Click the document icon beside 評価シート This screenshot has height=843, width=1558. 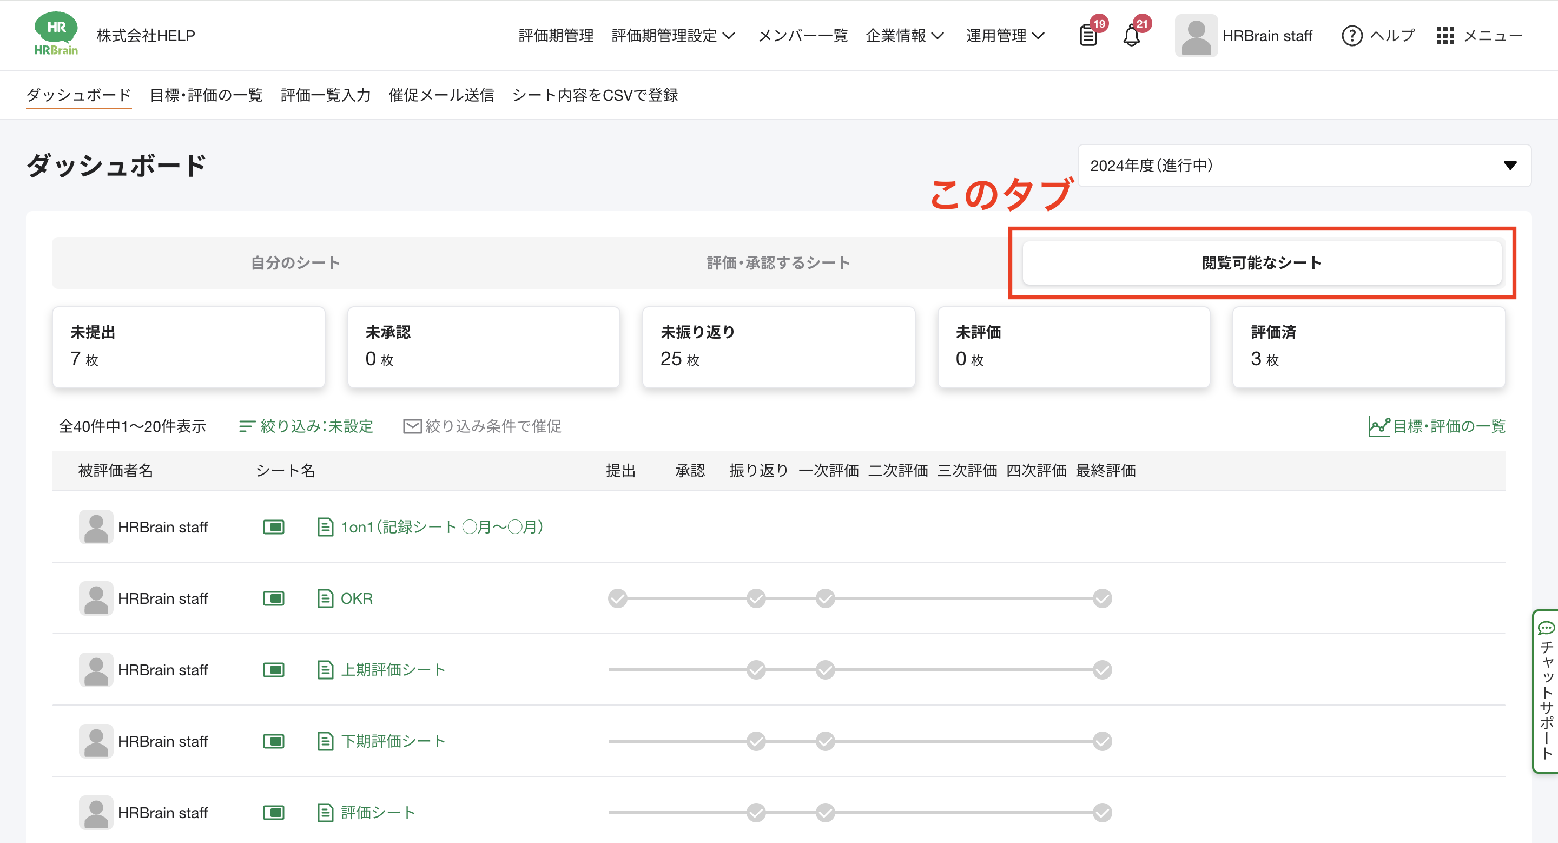point(325,812)
